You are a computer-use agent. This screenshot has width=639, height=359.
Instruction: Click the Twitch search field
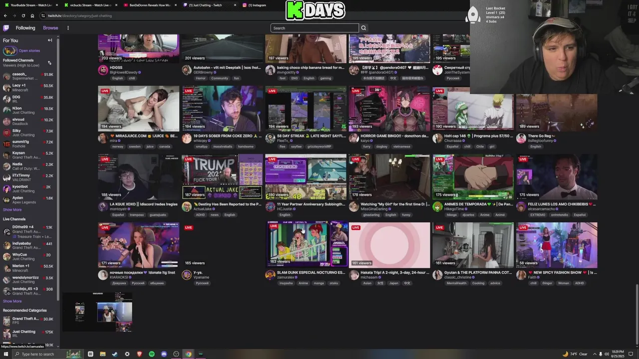pos(315,28)
